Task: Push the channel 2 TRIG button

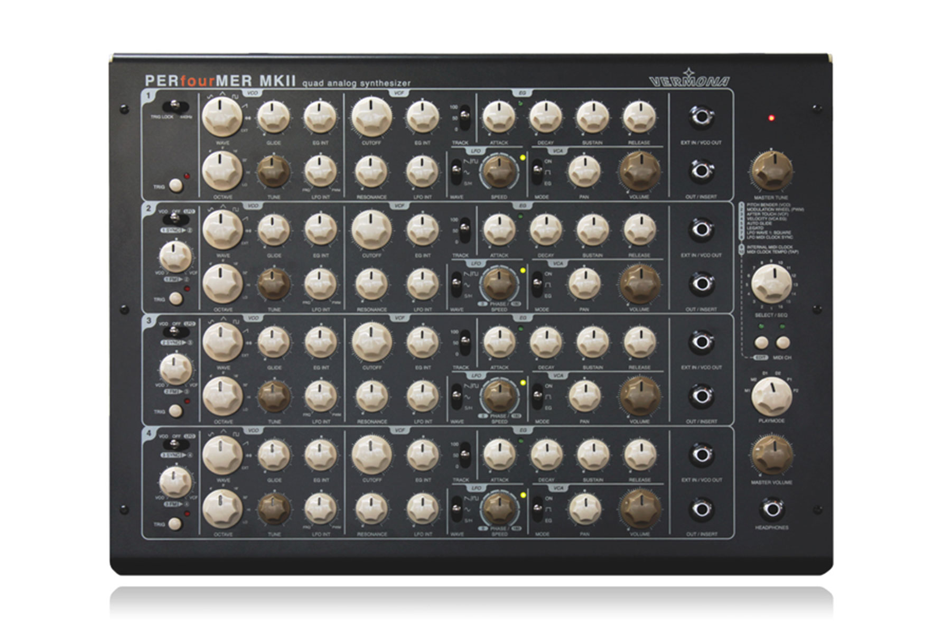Action: (175, 299)
